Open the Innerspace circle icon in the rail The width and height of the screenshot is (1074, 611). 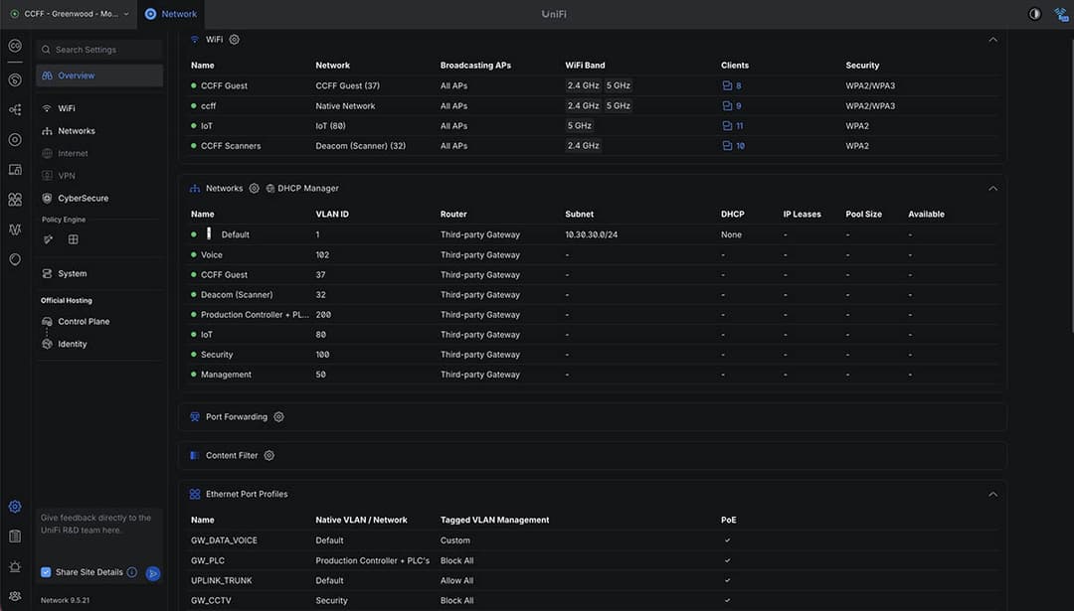(14, 259)
